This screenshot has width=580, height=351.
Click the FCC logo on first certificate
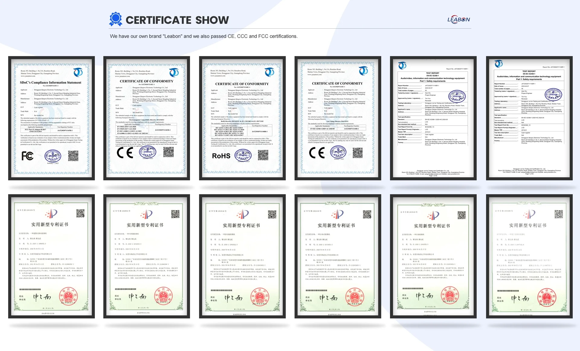[27, 156]
